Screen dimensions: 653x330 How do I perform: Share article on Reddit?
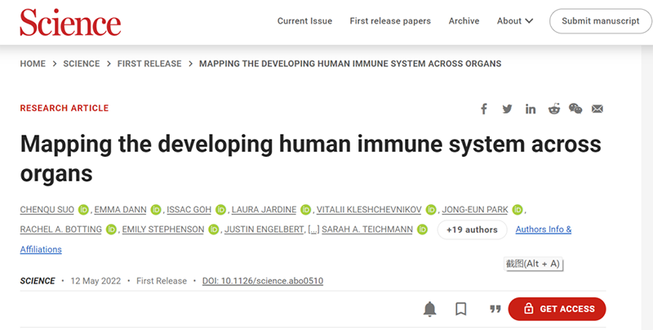[553, 109]
